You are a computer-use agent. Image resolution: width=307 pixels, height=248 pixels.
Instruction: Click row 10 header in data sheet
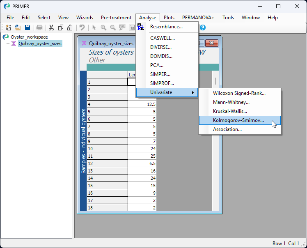click(x=107, y=149)
